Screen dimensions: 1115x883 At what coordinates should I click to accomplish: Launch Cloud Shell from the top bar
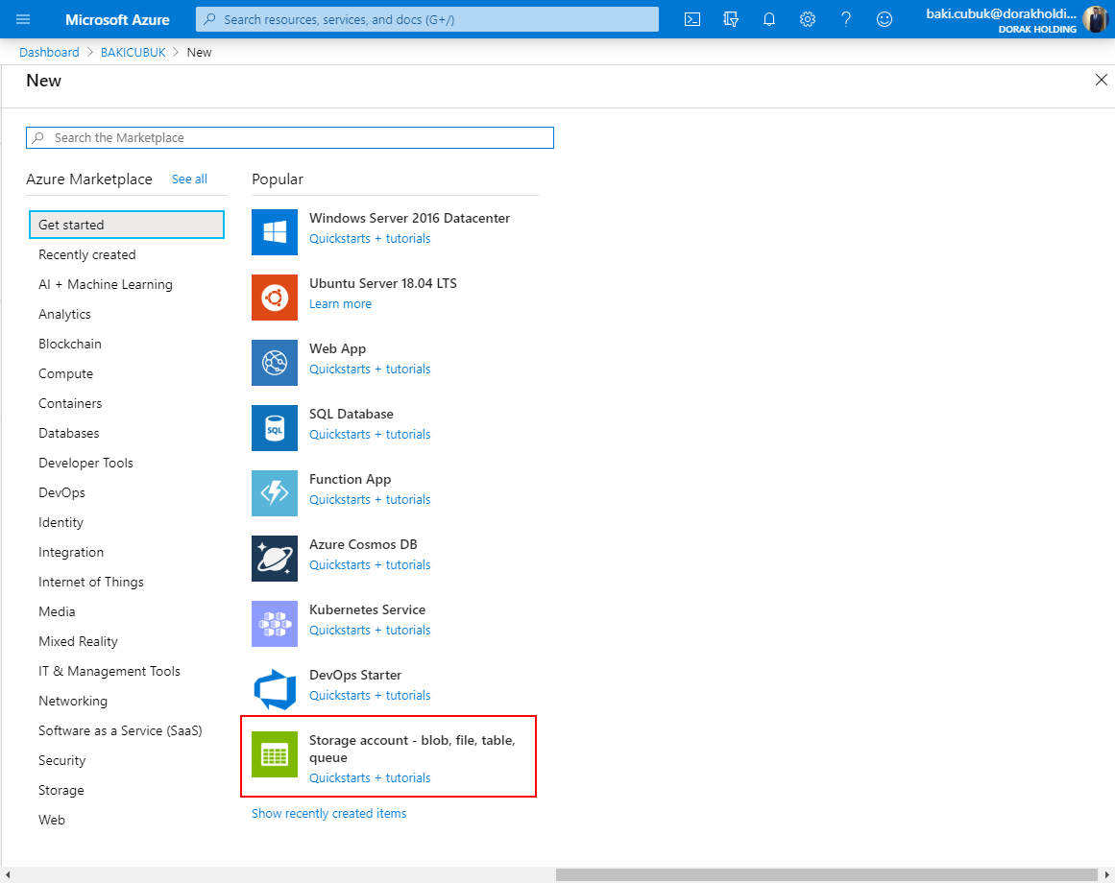coord(691,19)
